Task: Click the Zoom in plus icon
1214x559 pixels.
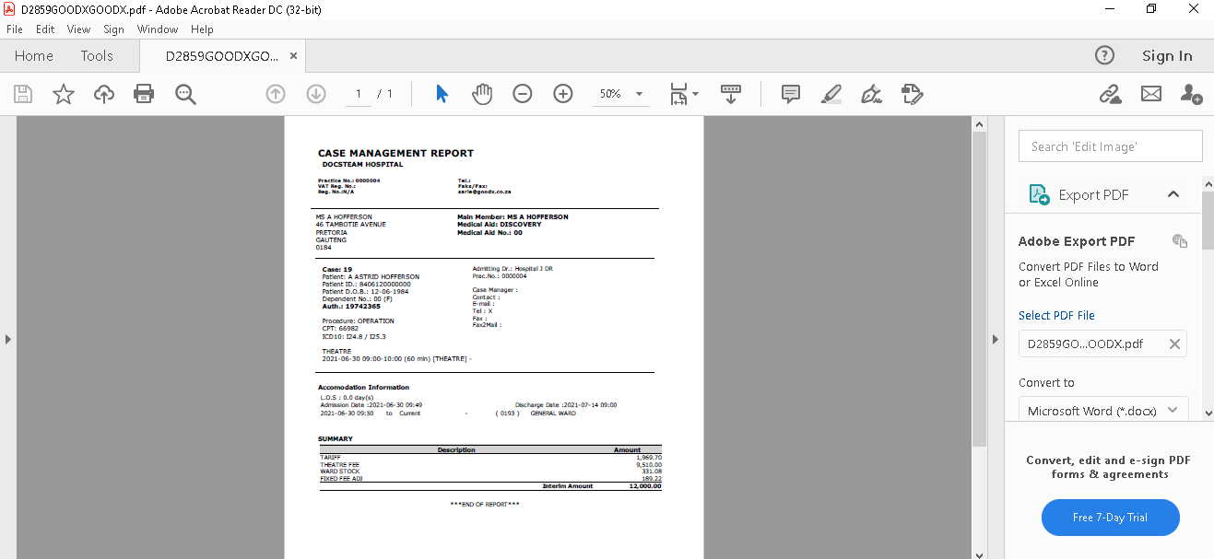Action: 563,94
